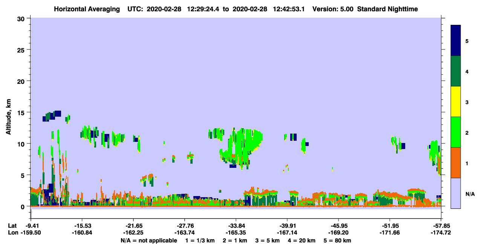This screenshot has width=490, height=251.
Task: Click the end time '12:42:53.1'
Action: pos(289,9)
